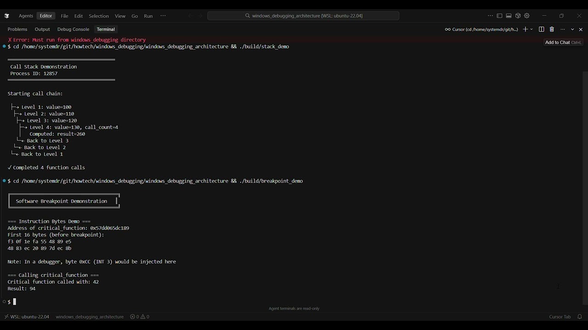Open settings gear in title bar
Viewport: 588px width, 330px height.
[x=527, y=16]
